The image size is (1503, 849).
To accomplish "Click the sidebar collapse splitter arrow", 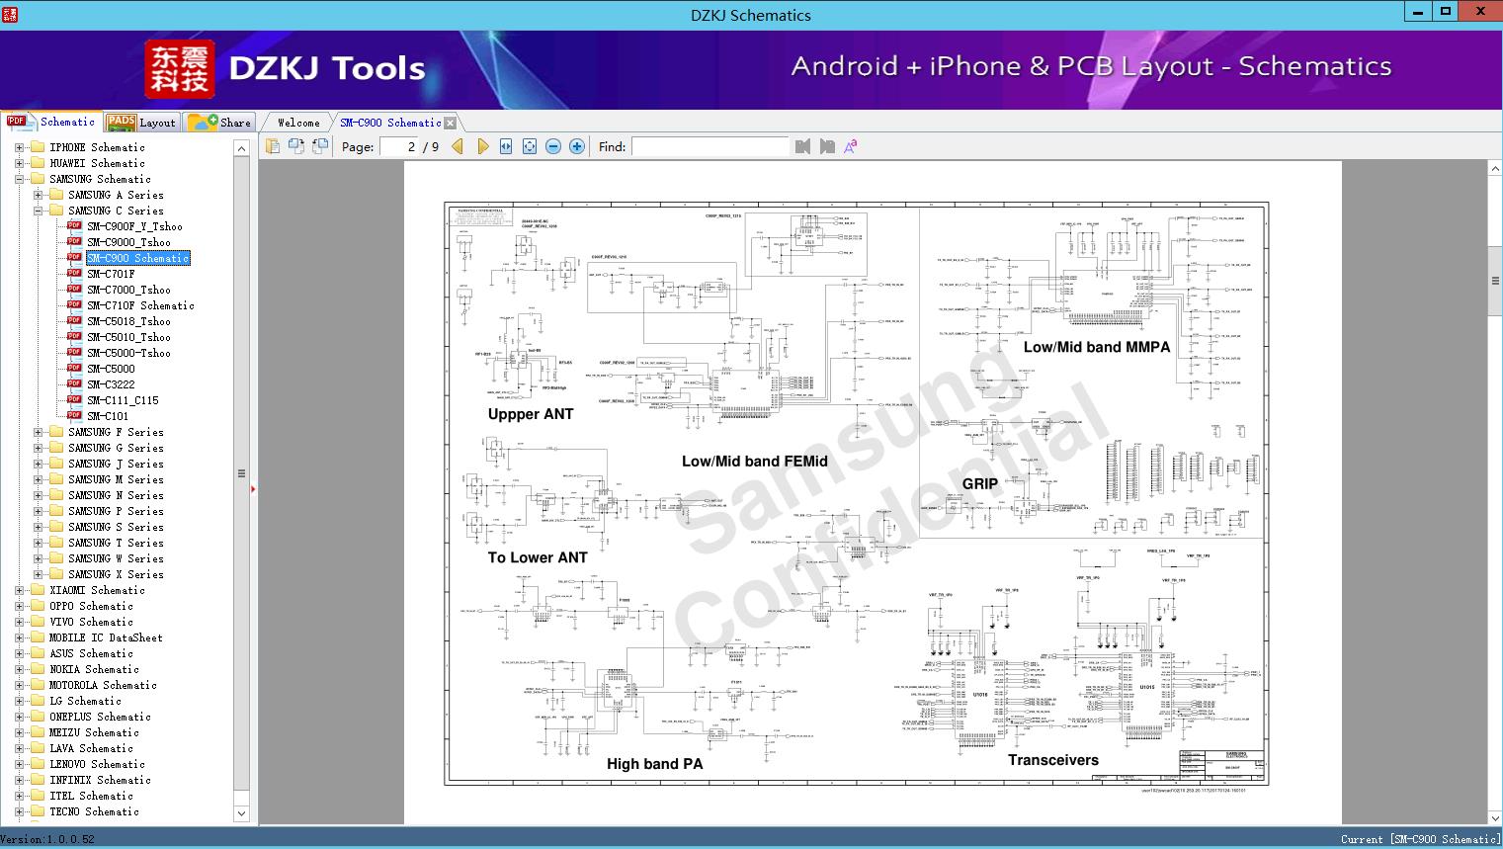I will 254,488.
